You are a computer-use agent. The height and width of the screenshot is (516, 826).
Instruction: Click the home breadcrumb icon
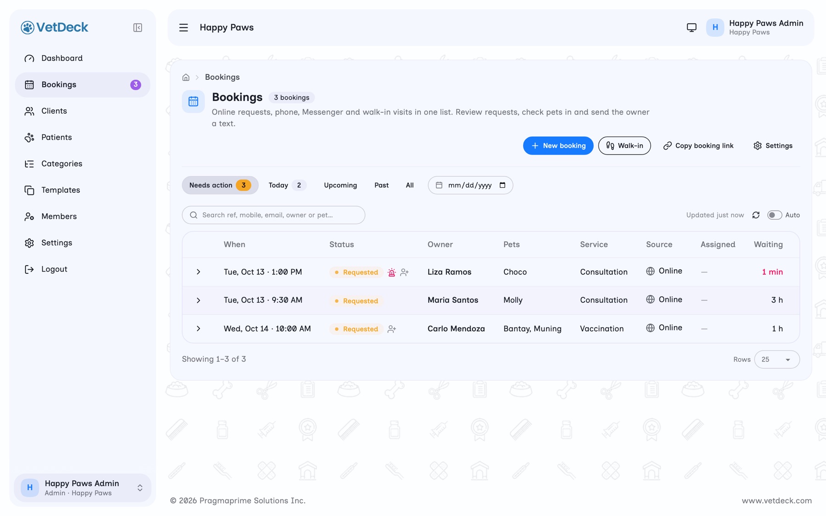(186, 78)
